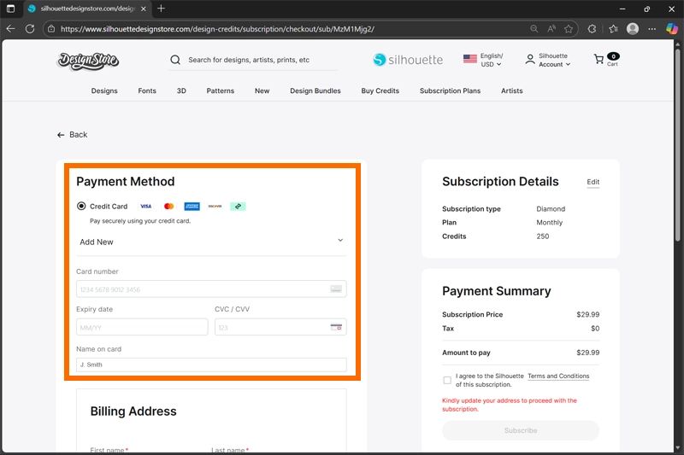
Task: Open browser extensions puzzle icon
Action: 593,28
